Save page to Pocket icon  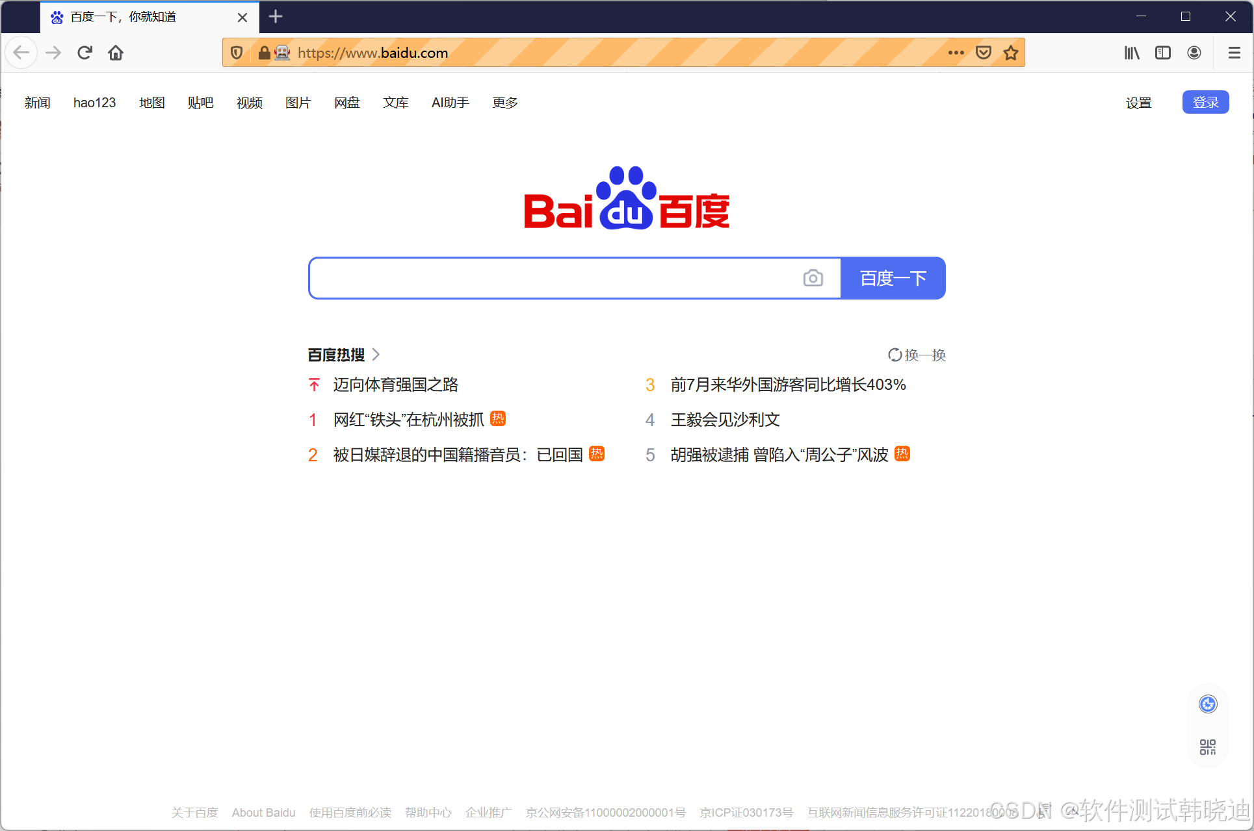(x=984, y=53)
